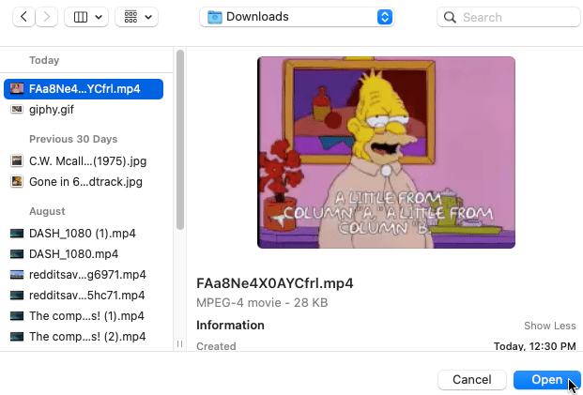Click the item grouping grid icon
This screenshot has width=583, height=395.
click(130, 17)
